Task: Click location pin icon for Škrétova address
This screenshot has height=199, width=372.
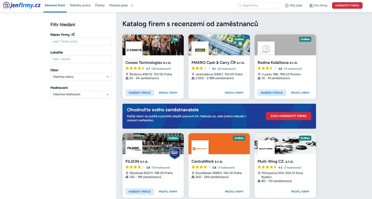Action: [x=127, y=74]
